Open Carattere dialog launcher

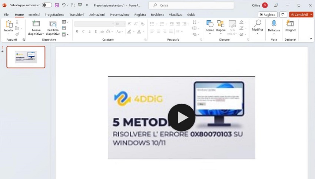pos(145,39)
